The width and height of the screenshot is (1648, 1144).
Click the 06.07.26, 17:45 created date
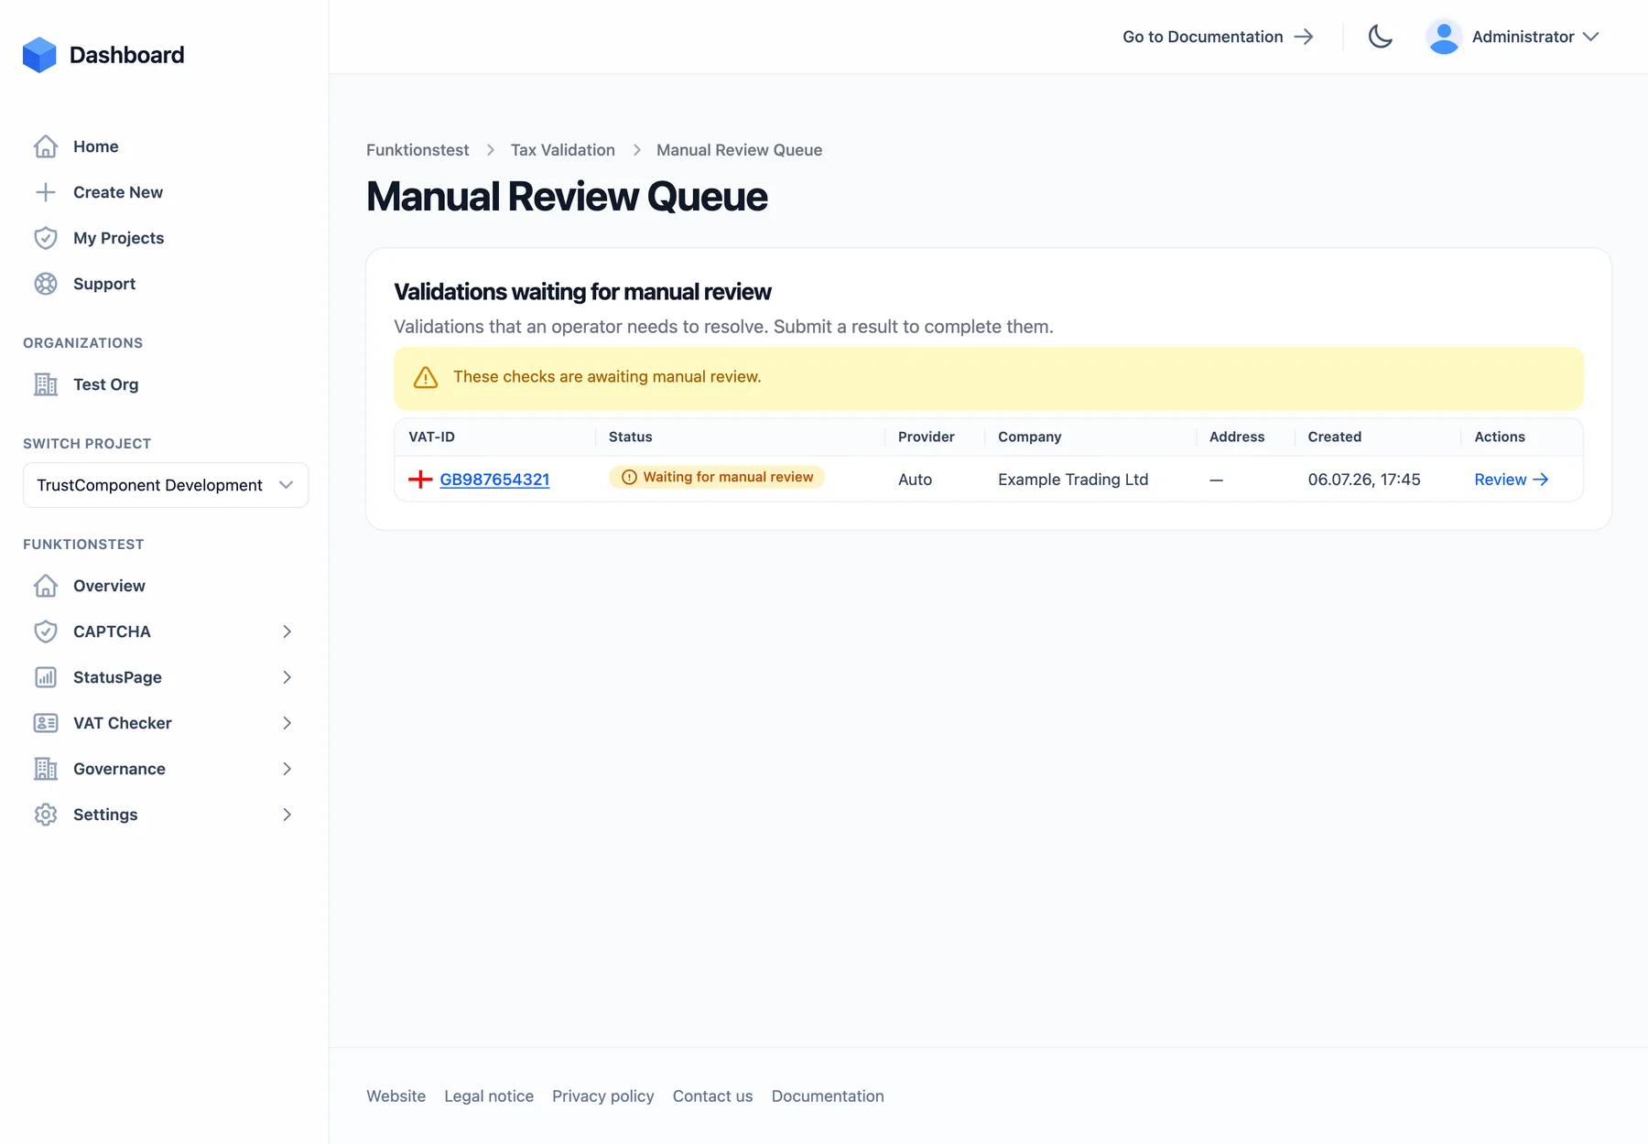pos(1364,480)
